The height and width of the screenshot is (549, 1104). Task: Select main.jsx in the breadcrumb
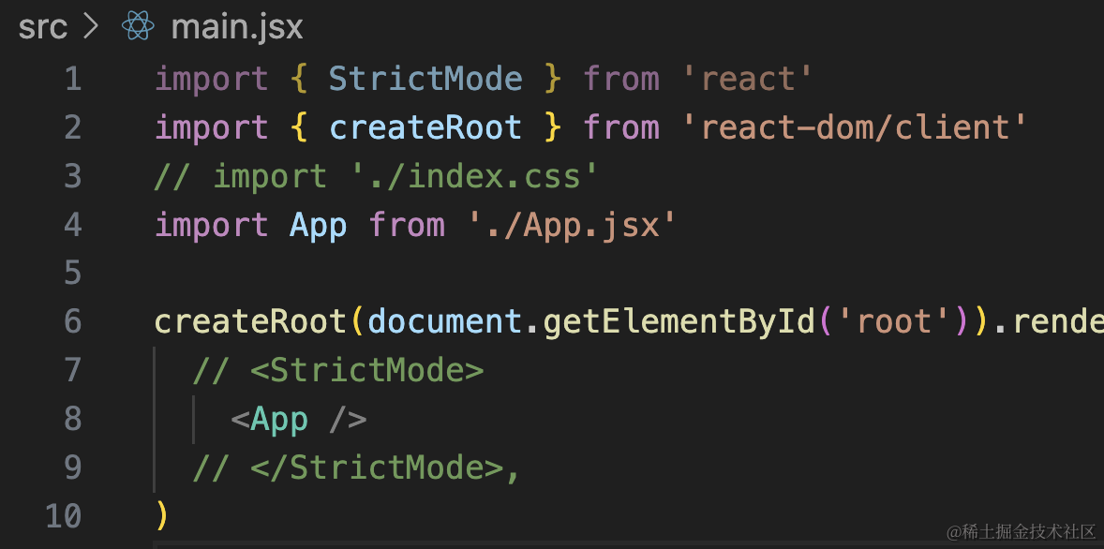(237, 27)
